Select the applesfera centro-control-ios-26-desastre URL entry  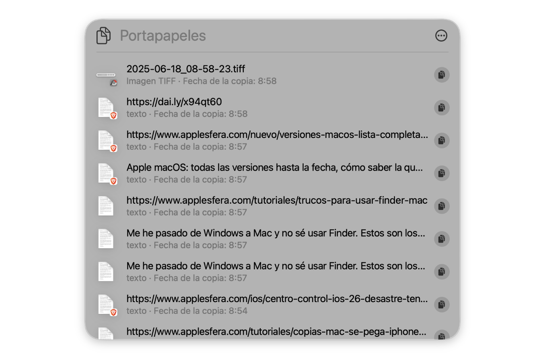click(277, 298)
